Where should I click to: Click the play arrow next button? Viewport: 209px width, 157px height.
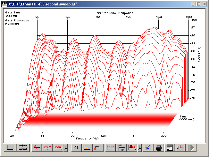pos(191,148)
